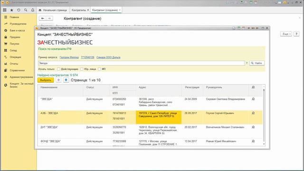Click previous page arrow in results

(58, 80)
